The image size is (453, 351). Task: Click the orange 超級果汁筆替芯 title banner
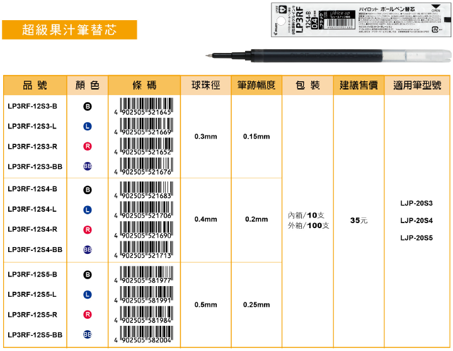tap(69, 30)
